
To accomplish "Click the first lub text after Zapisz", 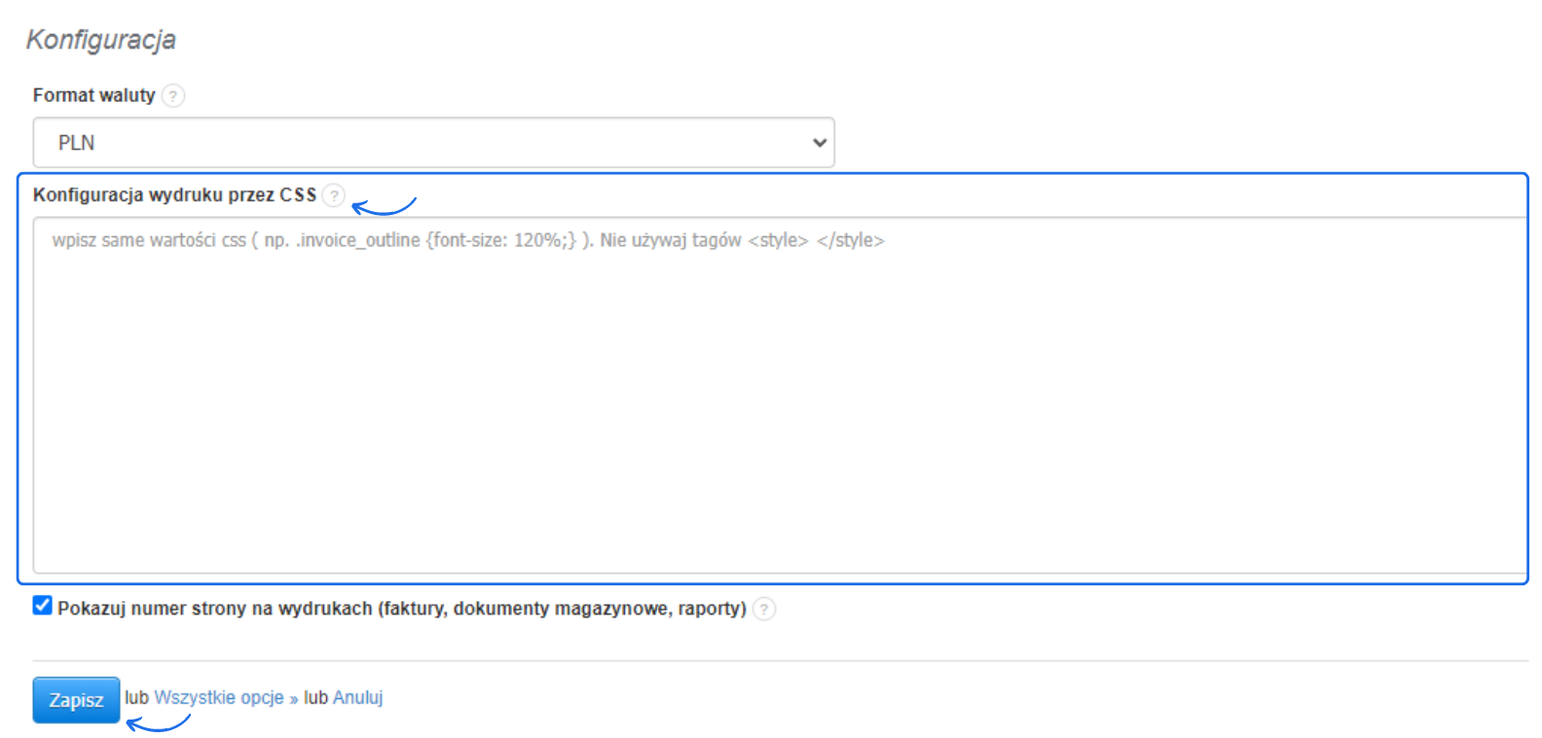I will pyautogui.click(x=136, y=698).
